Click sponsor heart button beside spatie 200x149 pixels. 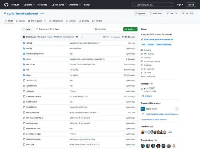(177, 109)
